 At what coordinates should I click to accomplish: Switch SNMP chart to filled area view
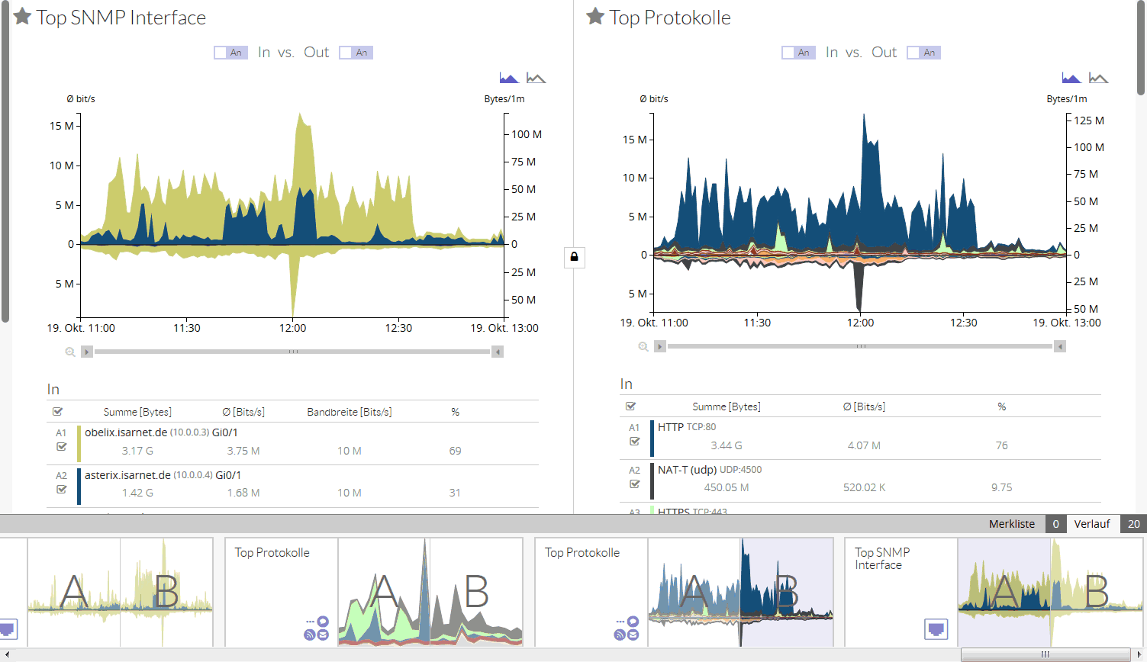point(509,78)
